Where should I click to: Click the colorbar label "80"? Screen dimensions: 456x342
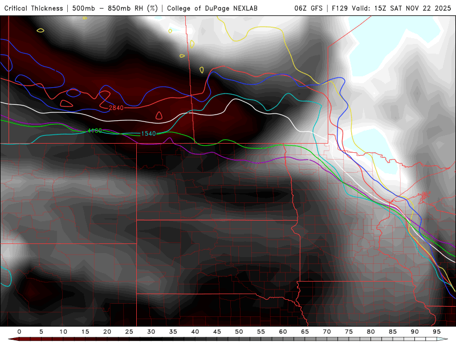coord(371,332)
